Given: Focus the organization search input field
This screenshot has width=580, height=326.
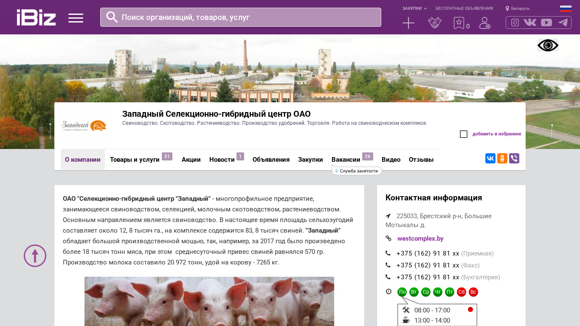Looking at the screenshot, I should pyautogui.click(x=241, y=17).
